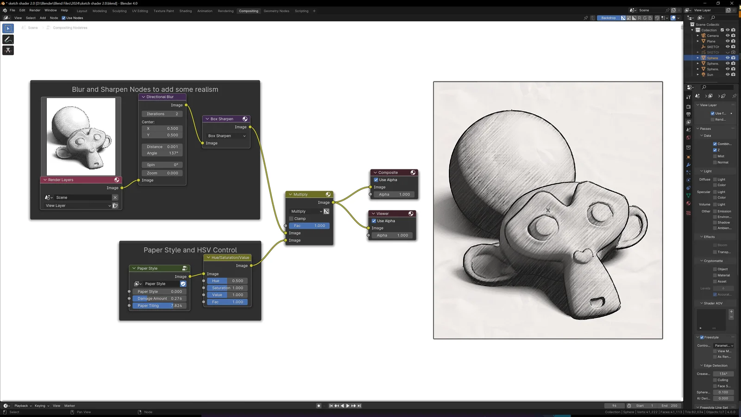Click the pin icon in Properties header
This screenshot has width=741, height=417.
point(735,95)
